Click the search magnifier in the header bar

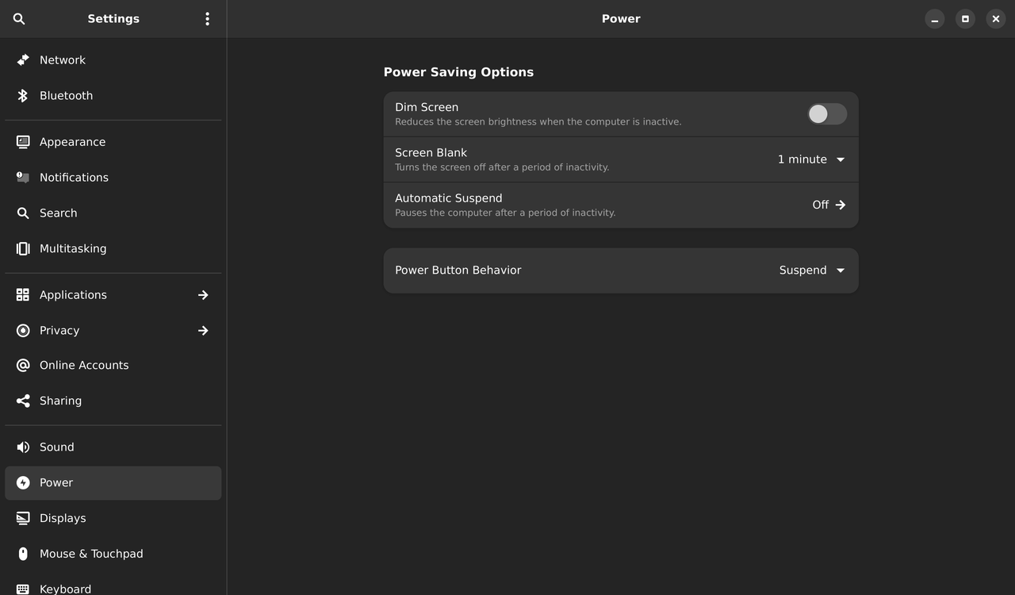pos(18,18)
